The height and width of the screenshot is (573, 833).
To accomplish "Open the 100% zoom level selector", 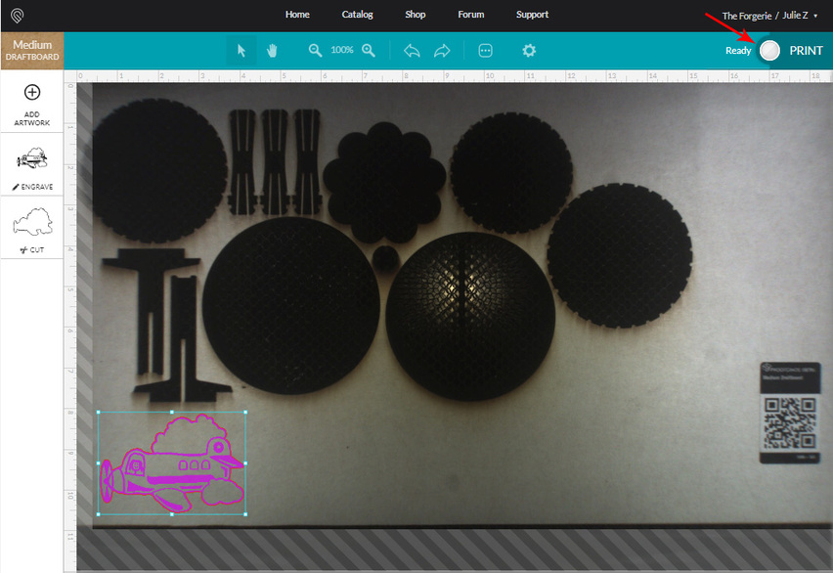I will click(x=341, y=50).
